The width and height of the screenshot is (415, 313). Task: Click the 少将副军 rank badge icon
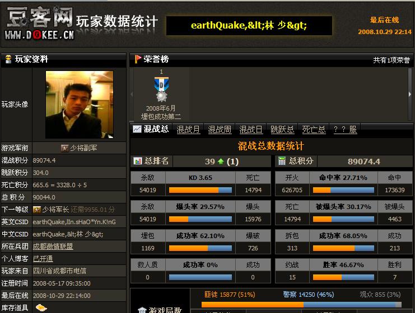[64, 148]
